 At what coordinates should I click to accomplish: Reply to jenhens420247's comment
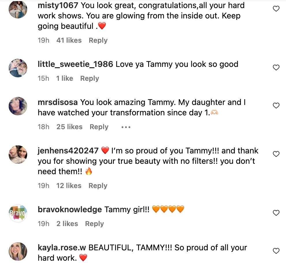tap(98, 186)
